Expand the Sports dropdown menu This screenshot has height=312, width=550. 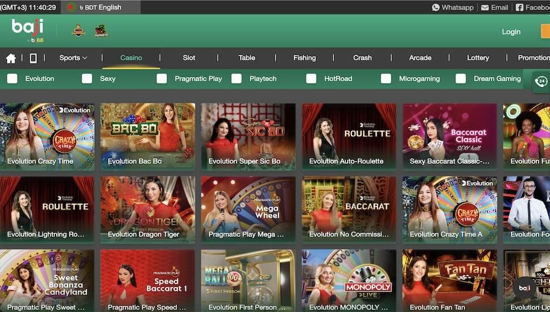point(73,58)
